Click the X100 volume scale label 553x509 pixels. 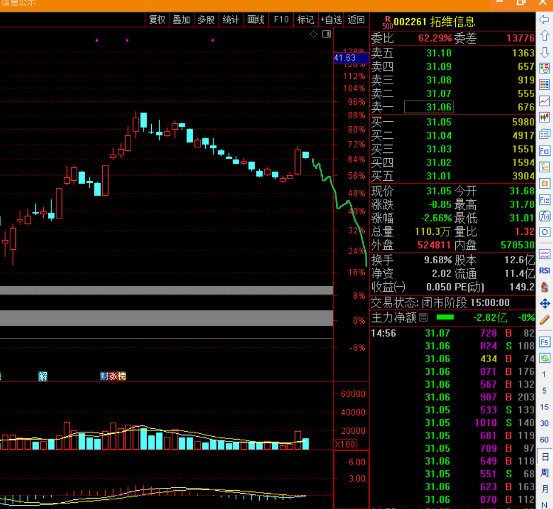(345, 444)
